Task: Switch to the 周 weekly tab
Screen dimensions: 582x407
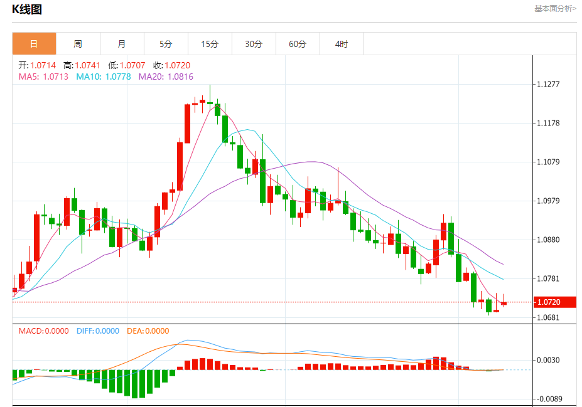Action: tap(78, 44)
